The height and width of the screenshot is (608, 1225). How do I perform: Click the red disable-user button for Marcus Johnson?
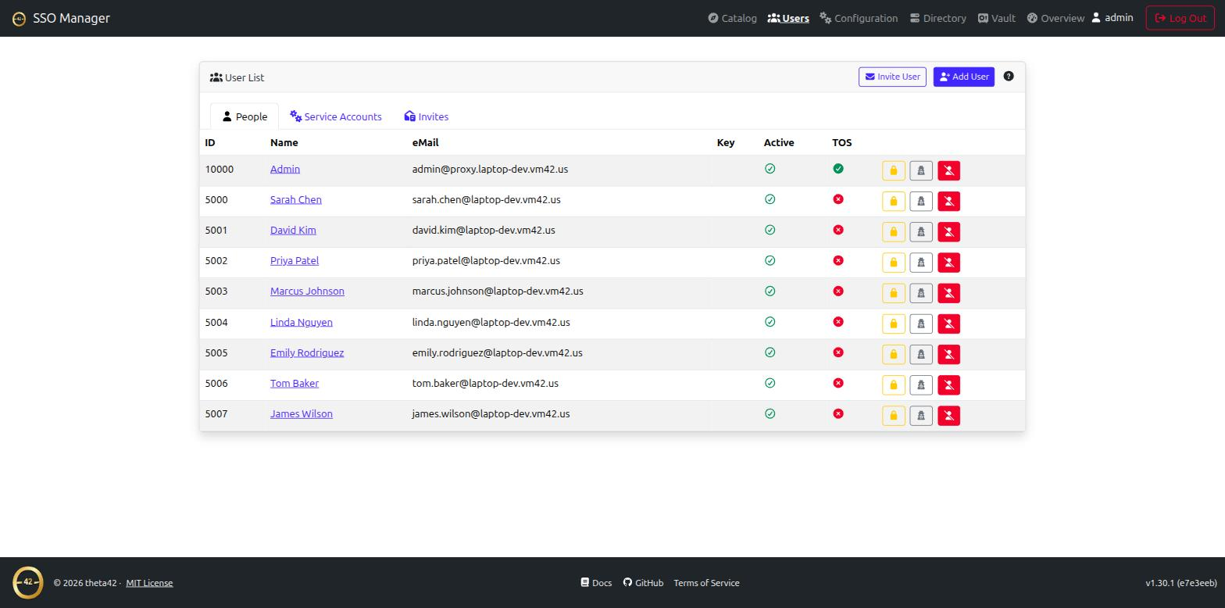click(x=948, y=292)
